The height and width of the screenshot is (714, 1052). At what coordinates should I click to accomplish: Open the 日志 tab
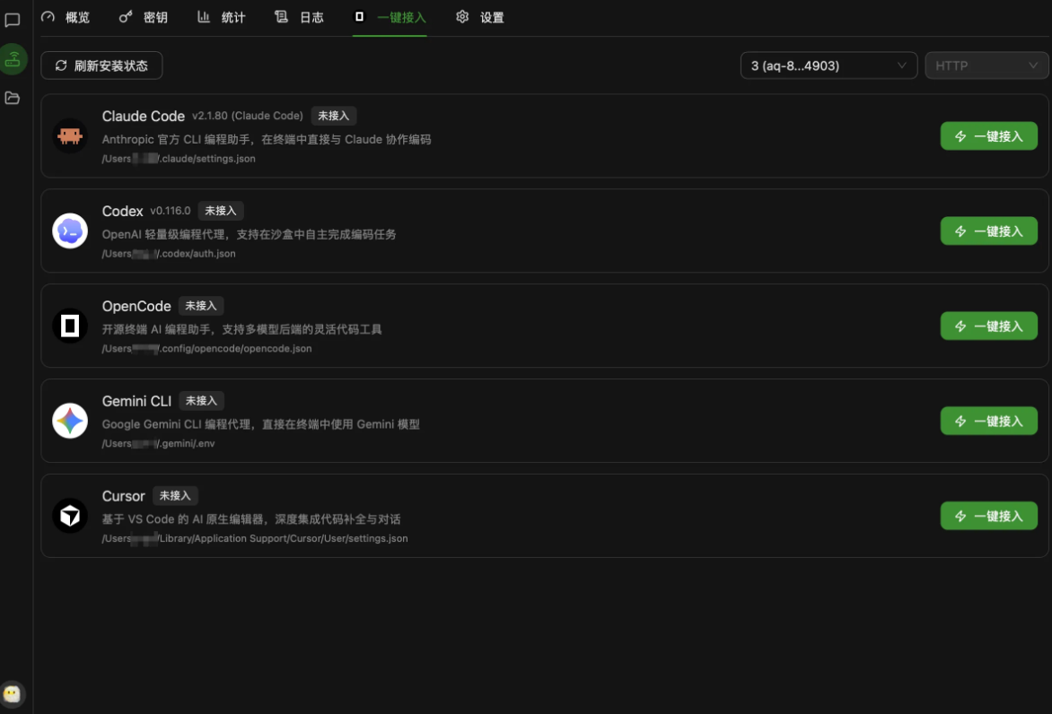300,17
